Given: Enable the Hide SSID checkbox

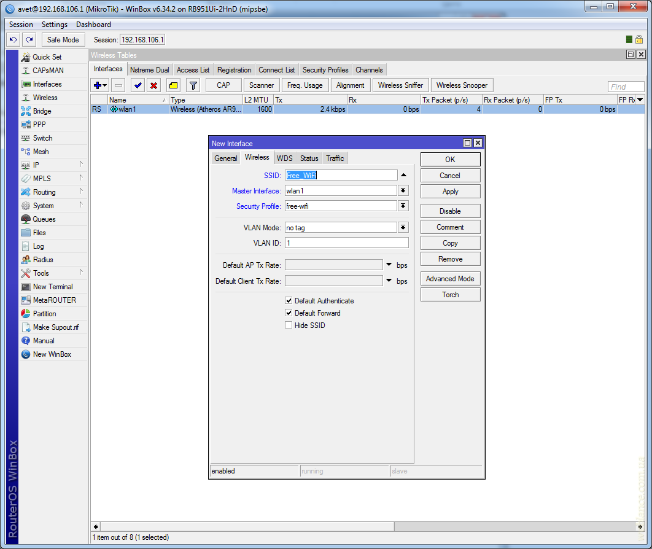Looking at the screenshot, I should [289, 325].
